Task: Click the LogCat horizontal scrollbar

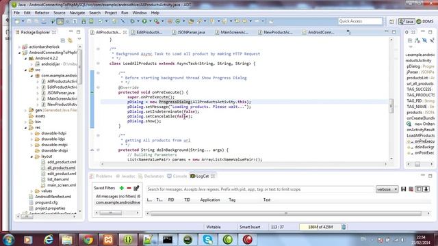Action: click(286, 213)
